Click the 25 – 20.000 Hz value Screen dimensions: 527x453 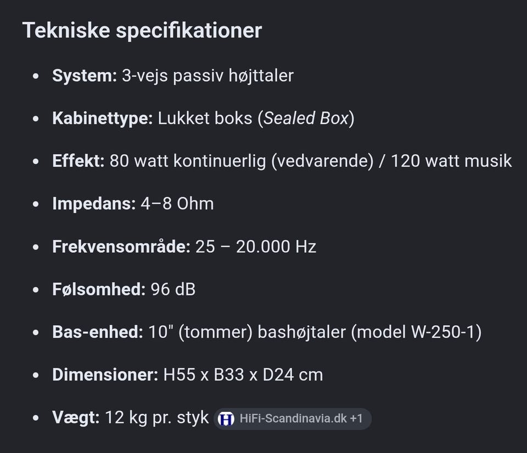tap(256, 246)
